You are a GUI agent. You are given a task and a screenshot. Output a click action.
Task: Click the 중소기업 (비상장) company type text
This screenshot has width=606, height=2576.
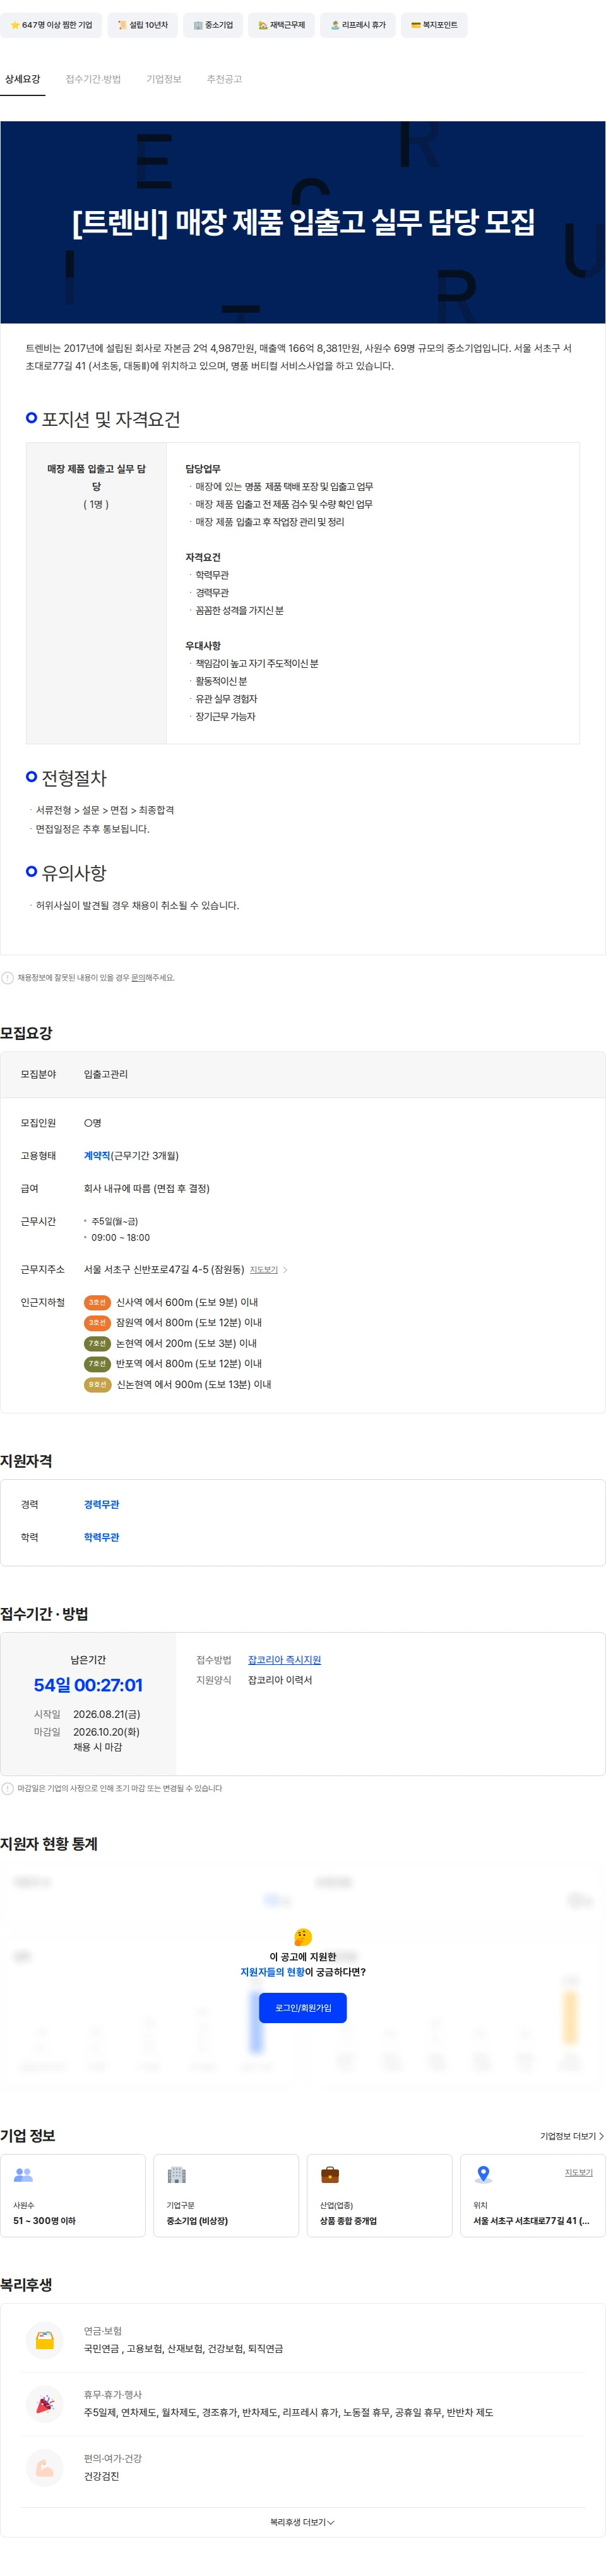point(198,2221)
